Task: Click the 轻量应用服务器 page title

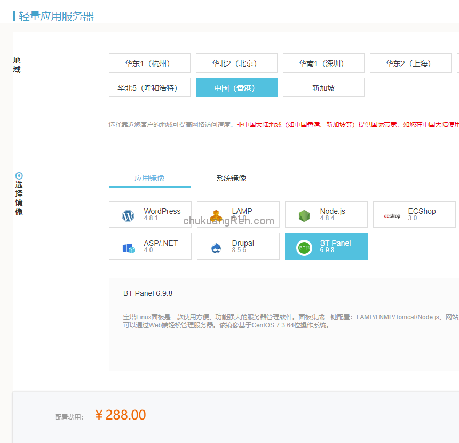Action: [x=56, y=17]
